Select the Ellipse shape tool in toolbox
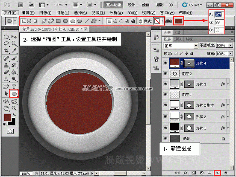 (14, 94)
